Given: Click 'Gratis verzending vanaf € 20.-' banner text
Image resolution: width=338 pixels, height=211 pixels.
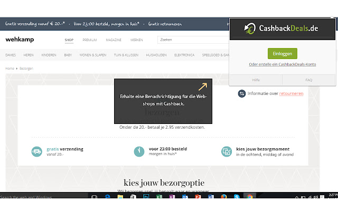Looking at the screenshot, I should point(35,24).
